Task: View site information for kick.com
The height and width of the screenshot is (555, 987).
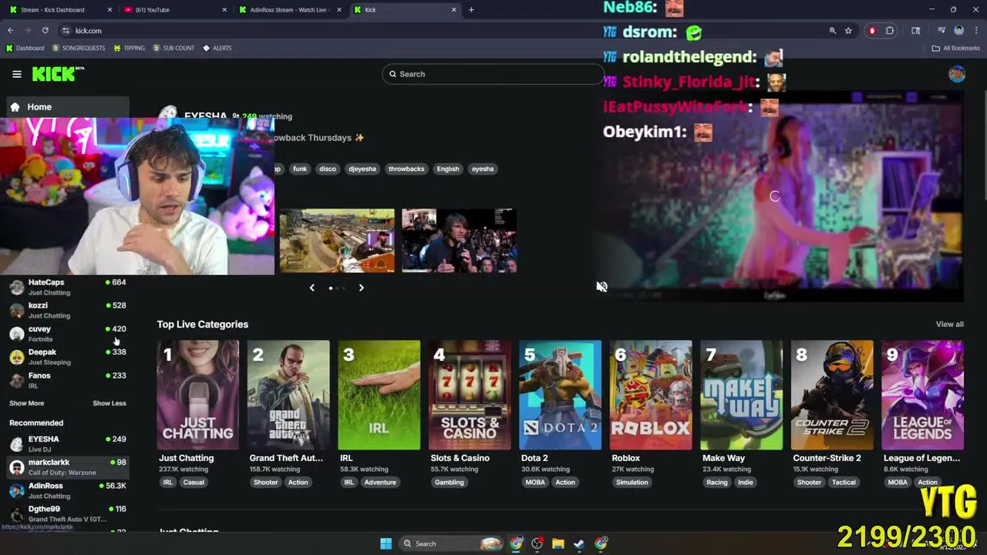Action: (x=66, y=31)
